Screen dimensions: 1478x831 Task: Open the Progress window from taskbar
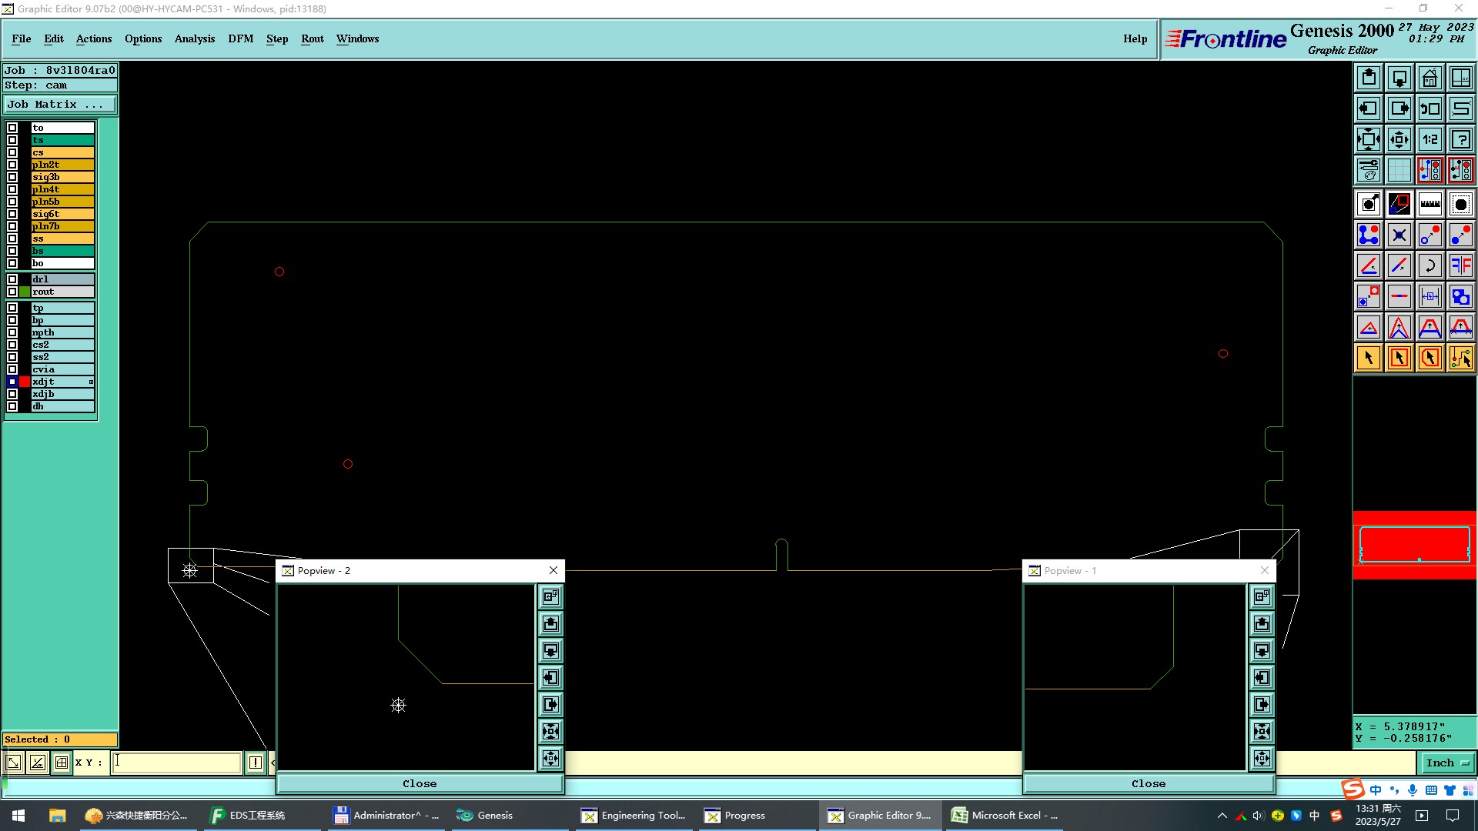coord(758,816)
